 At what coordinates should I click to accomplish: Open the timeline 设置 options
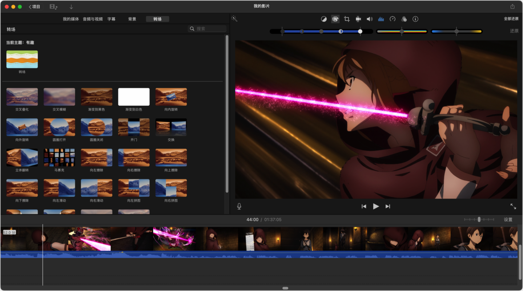pos(508,219)
